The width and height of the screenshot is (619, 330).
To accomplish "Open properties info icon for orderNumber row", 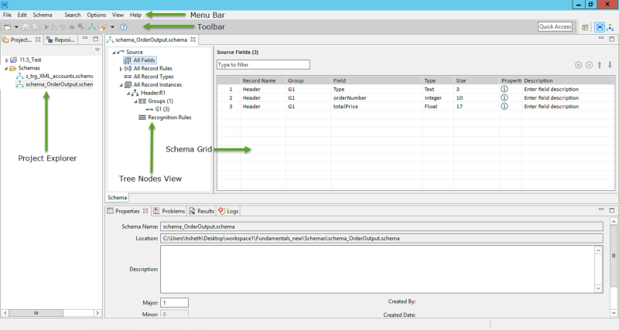I will (504, 98).
